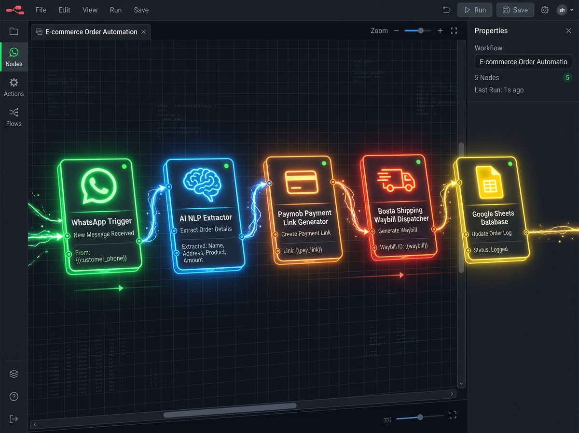Click WhatsApp Trigger green status indicator dot
The image size is (579, 433).
[124, 167]
